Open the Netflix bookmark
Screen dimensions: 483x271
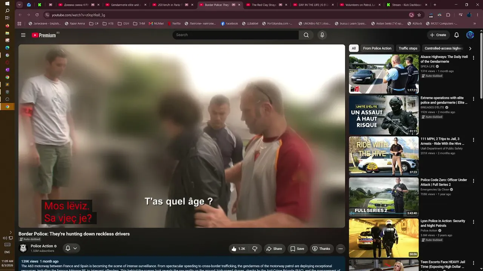pos(174,23)
